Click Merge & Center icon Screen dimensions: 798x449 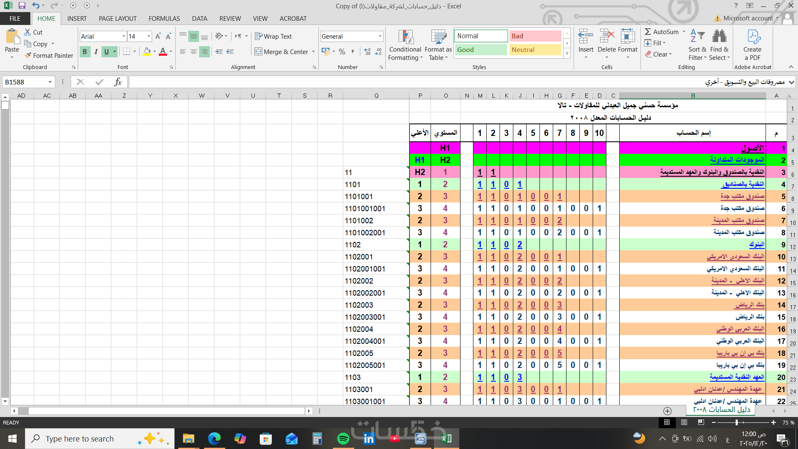tap(259, 52)
